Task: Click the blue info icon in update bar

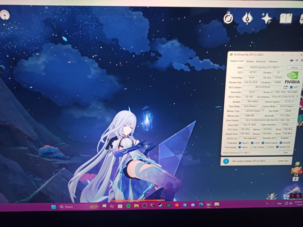Action: pos(226,161)
